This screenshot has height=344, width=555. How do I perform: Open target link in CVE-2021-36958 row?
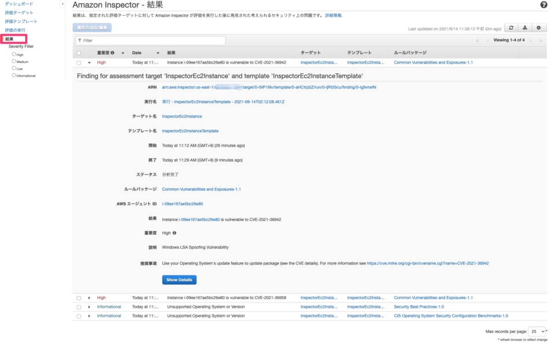[x=319, y=298]
